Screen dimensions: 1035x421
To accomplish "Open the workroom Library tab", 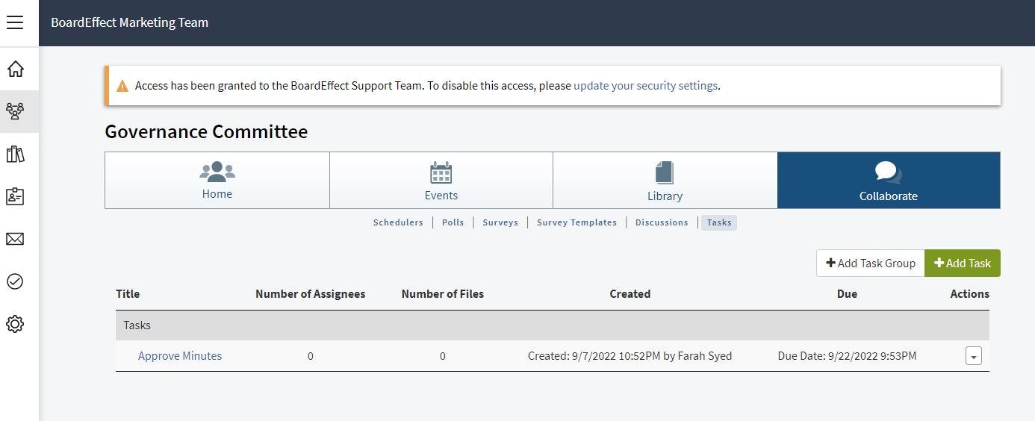I will (x=665, y=181).
